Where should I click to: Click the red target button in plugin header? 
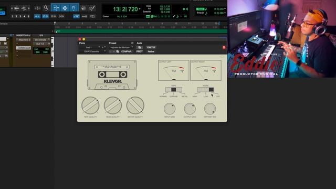[x=224, y=47]
